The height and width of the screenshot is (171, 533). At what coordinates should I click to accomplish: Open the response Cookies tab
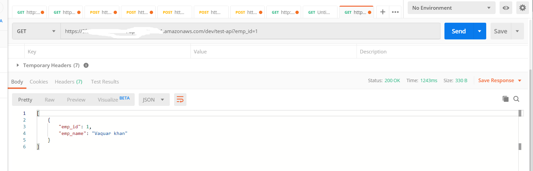click(39, 81)
